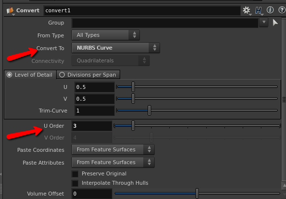Click the V level of detail value field
Image resolution: width=286 pixels, height=199 pixels.
click(x=95, y=99)
